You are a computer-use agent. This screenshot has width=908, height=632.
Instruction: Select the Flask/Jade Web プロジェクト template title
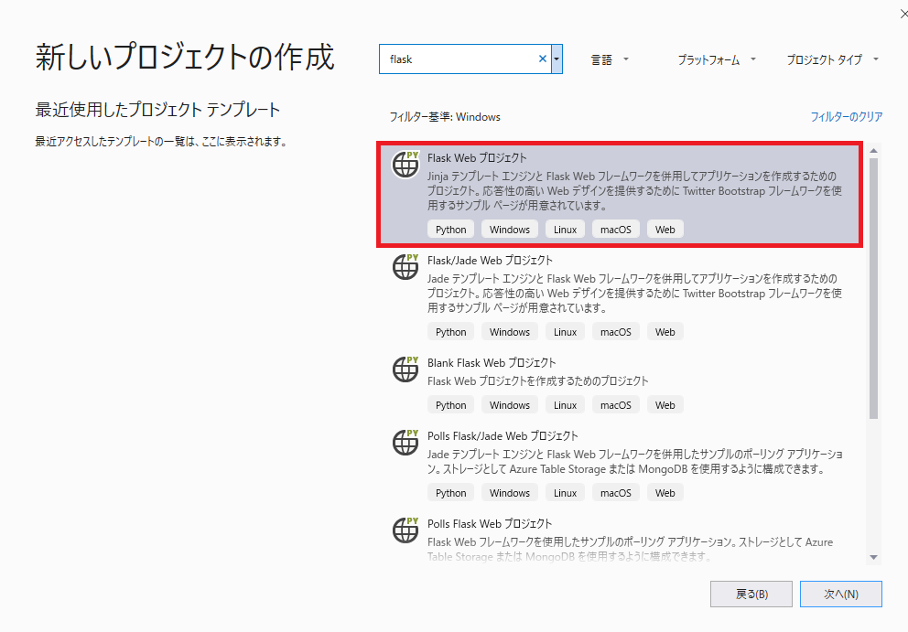coord(490,261)
